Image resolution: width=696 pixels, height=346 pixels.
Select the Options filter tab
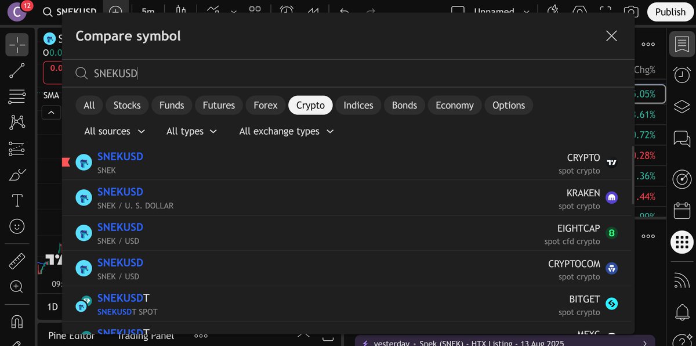(509, 105)
